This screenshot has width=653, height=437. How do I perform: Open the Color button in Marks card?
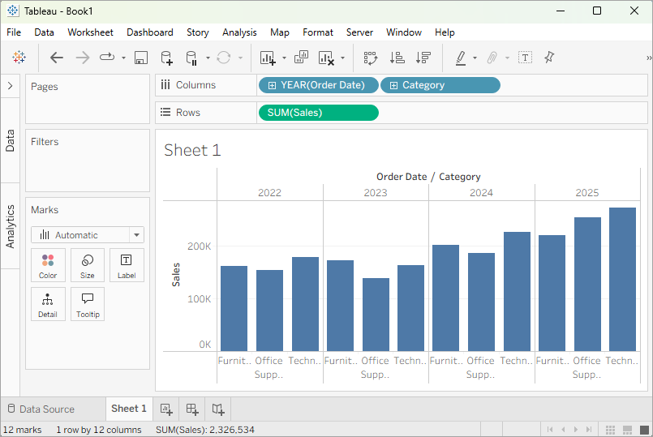tap(48, 265)
